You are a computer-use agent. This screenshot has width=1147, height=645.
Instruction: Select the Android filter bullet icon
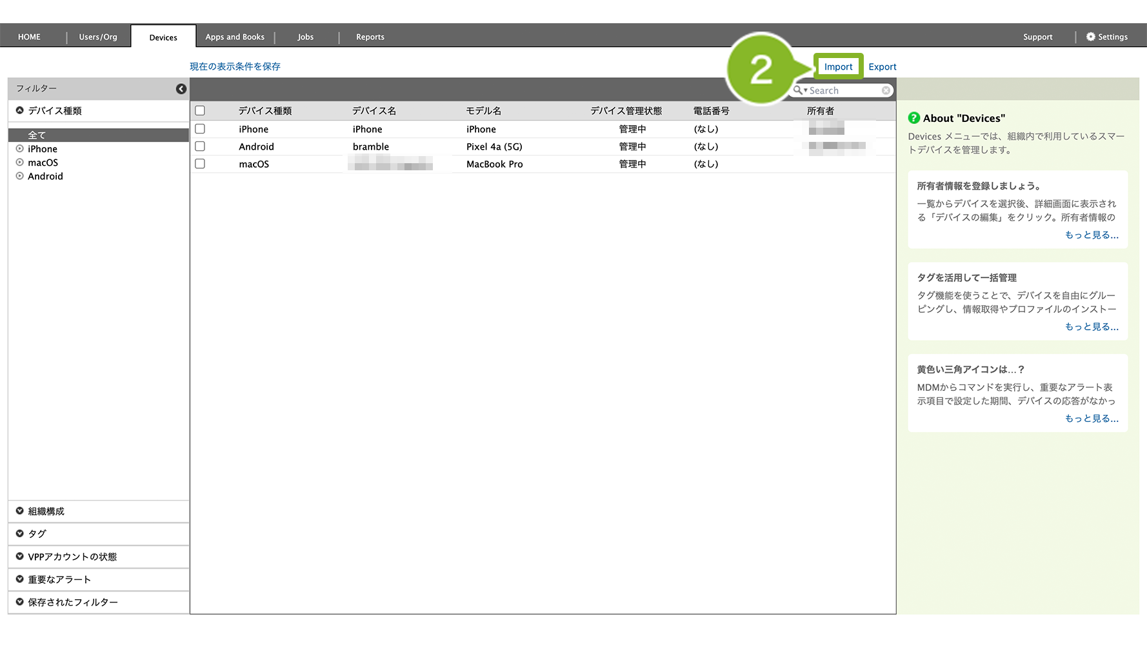[x=20, y=176]
